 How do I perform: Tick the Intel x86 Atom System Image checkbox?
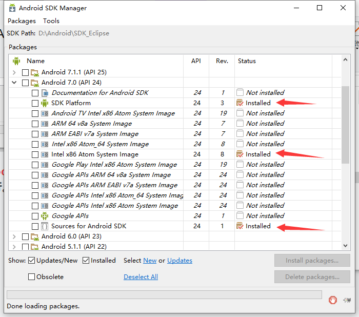(x=35, y=154)
